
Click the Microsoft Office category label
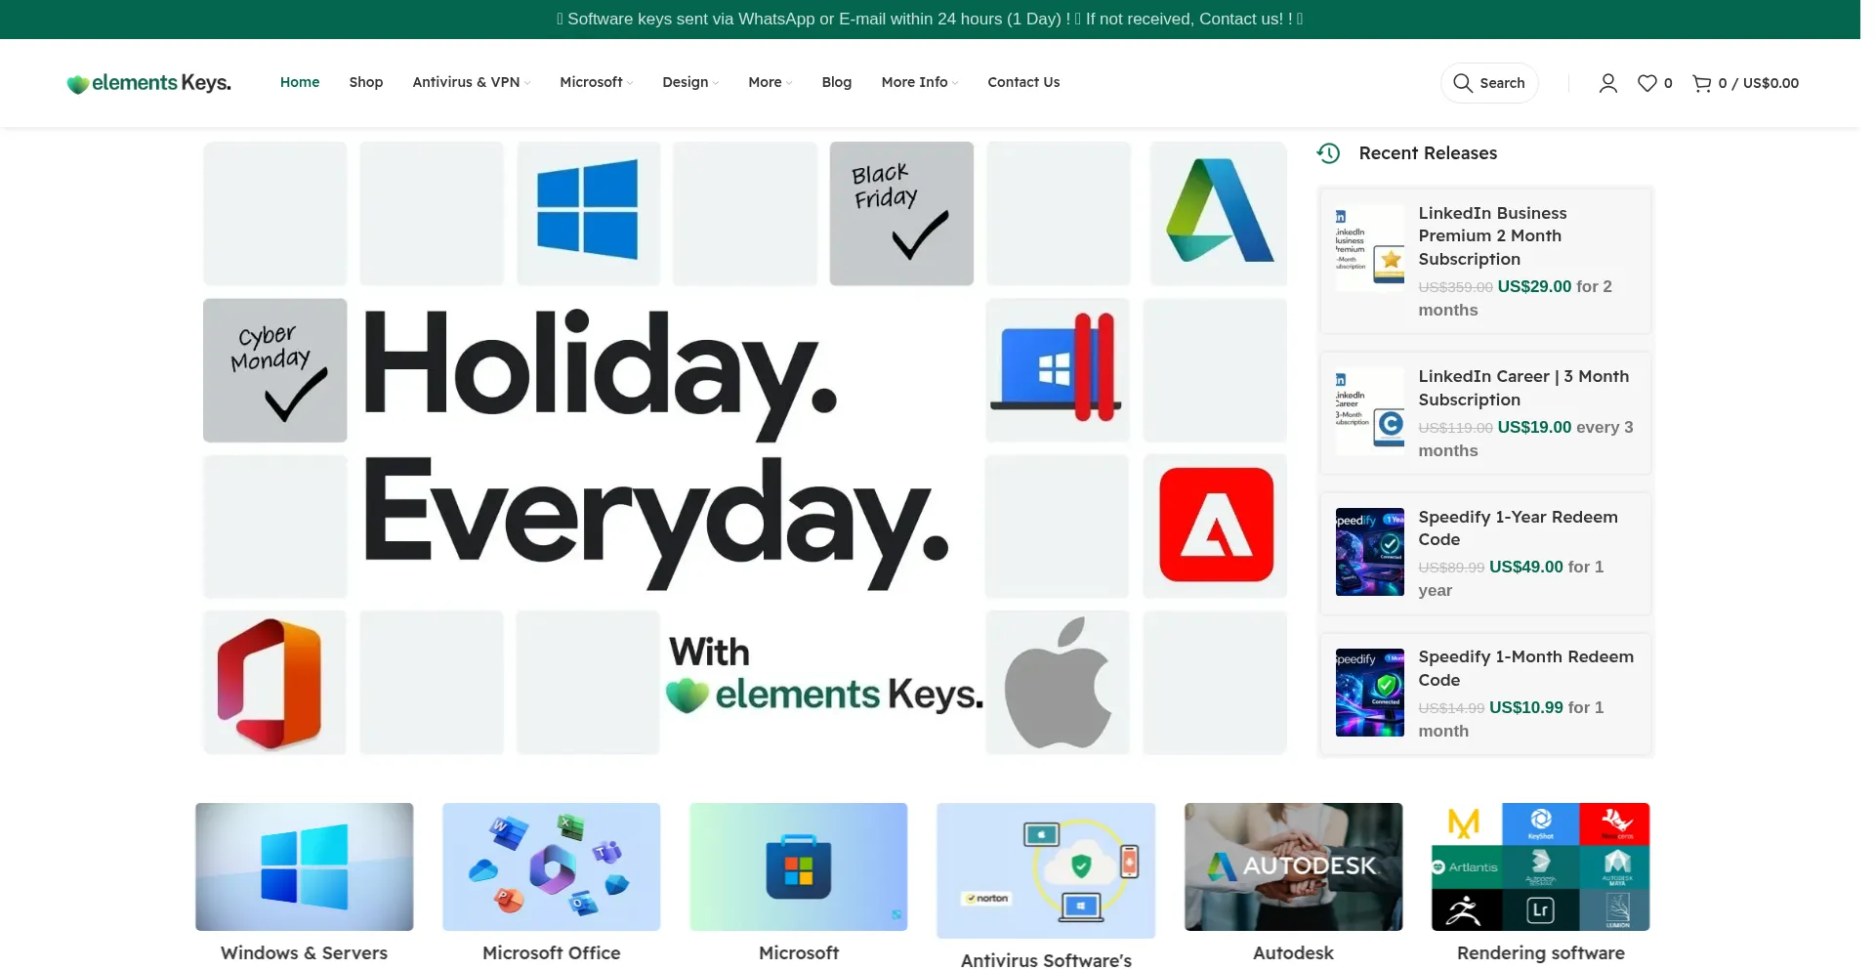coord(552,953)
